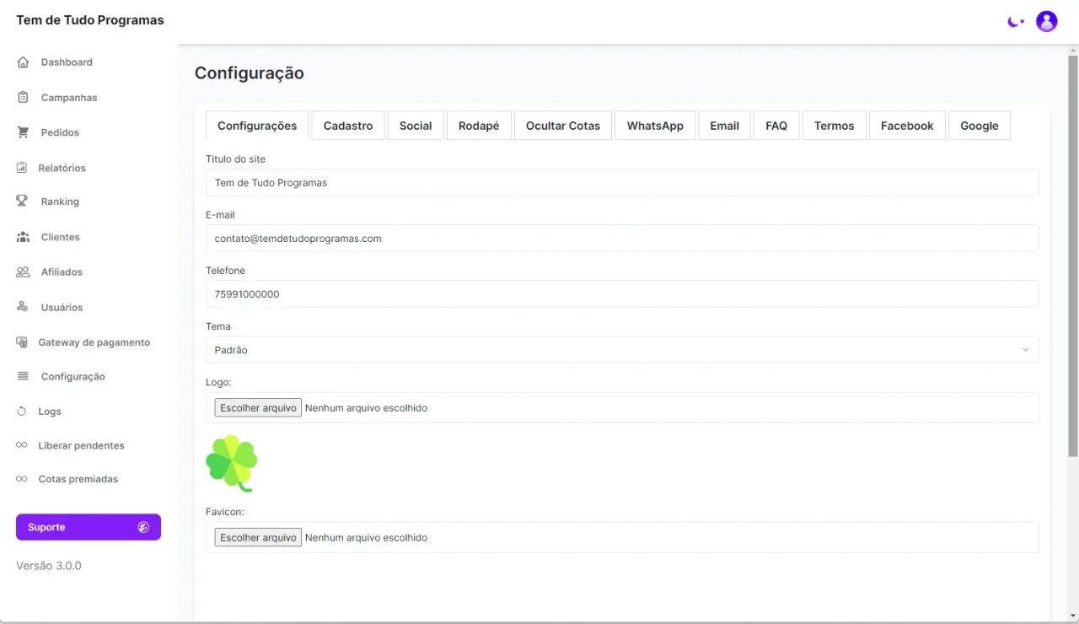
Task: Open the Afiliados sidebar link
Action: click(62, 272)
